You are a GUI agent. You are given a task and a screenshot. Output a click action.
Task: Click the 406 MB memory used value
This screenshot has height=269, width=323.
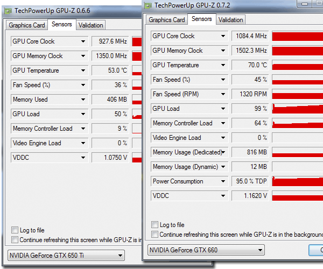(110, 100)
